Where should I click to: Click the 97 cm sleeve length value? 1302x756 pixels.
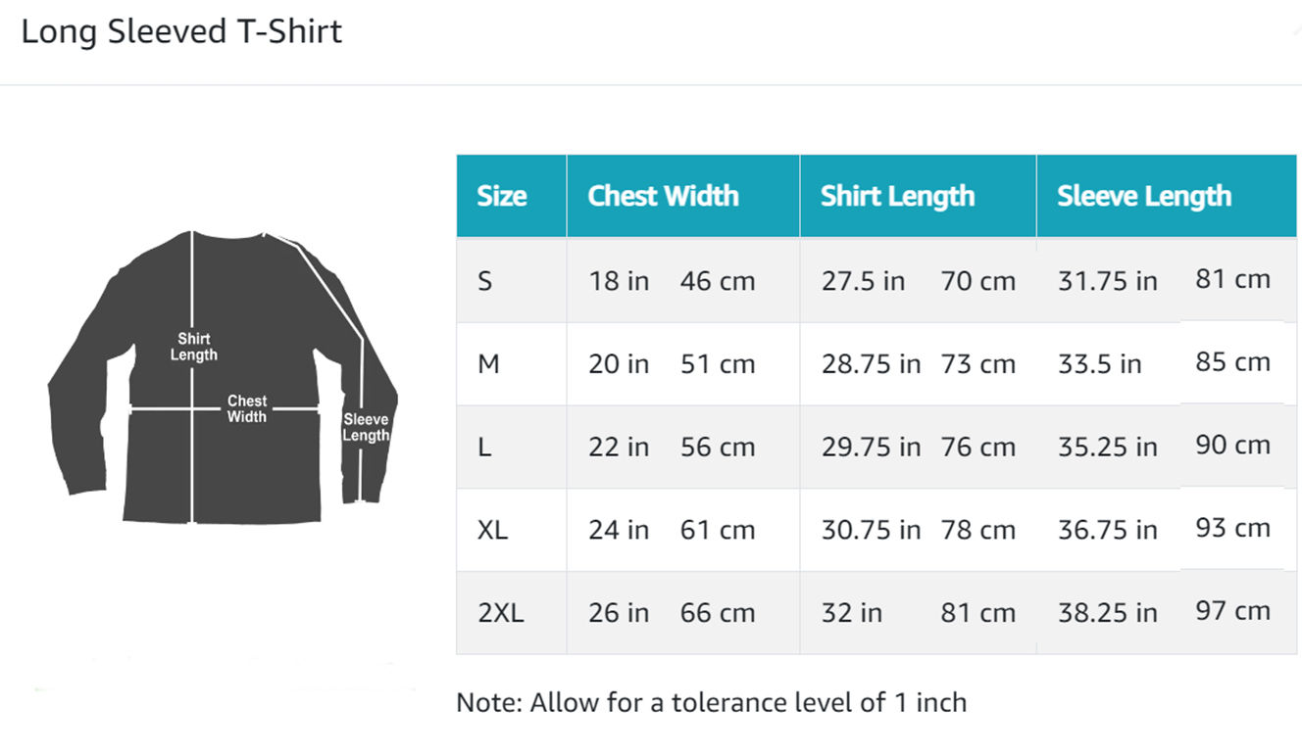point(1232,611)
